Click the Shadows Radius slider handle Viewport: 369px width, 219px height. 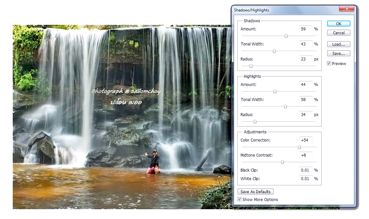click(x=251, y=66)
